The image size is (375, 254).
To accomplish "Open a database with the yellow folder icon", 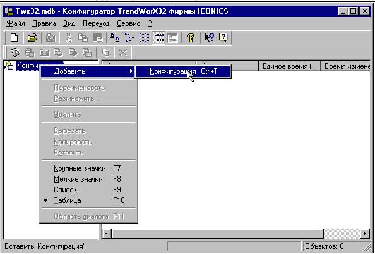I will click(32, 38).
